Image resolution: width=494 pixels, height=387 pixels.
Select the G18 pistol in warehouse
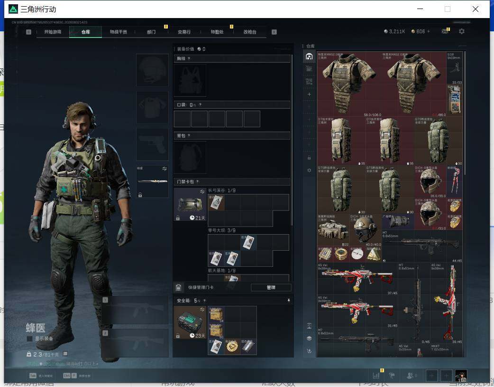click(455, 68)
